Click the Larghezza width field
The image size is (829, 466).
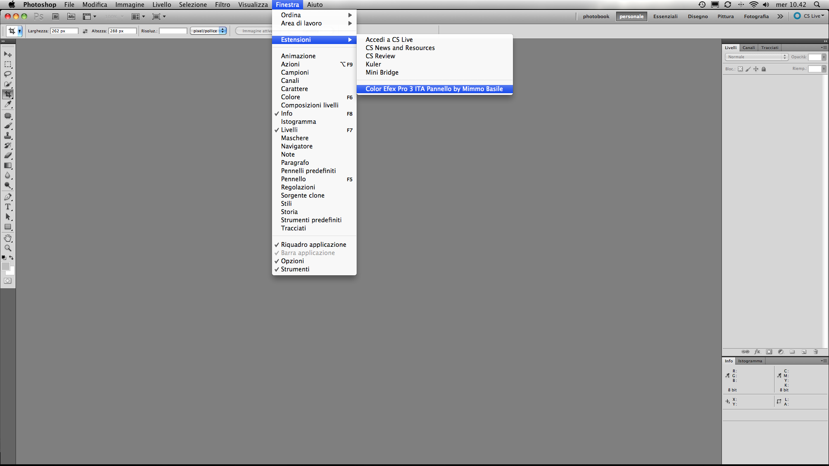(x=64, y=31)
